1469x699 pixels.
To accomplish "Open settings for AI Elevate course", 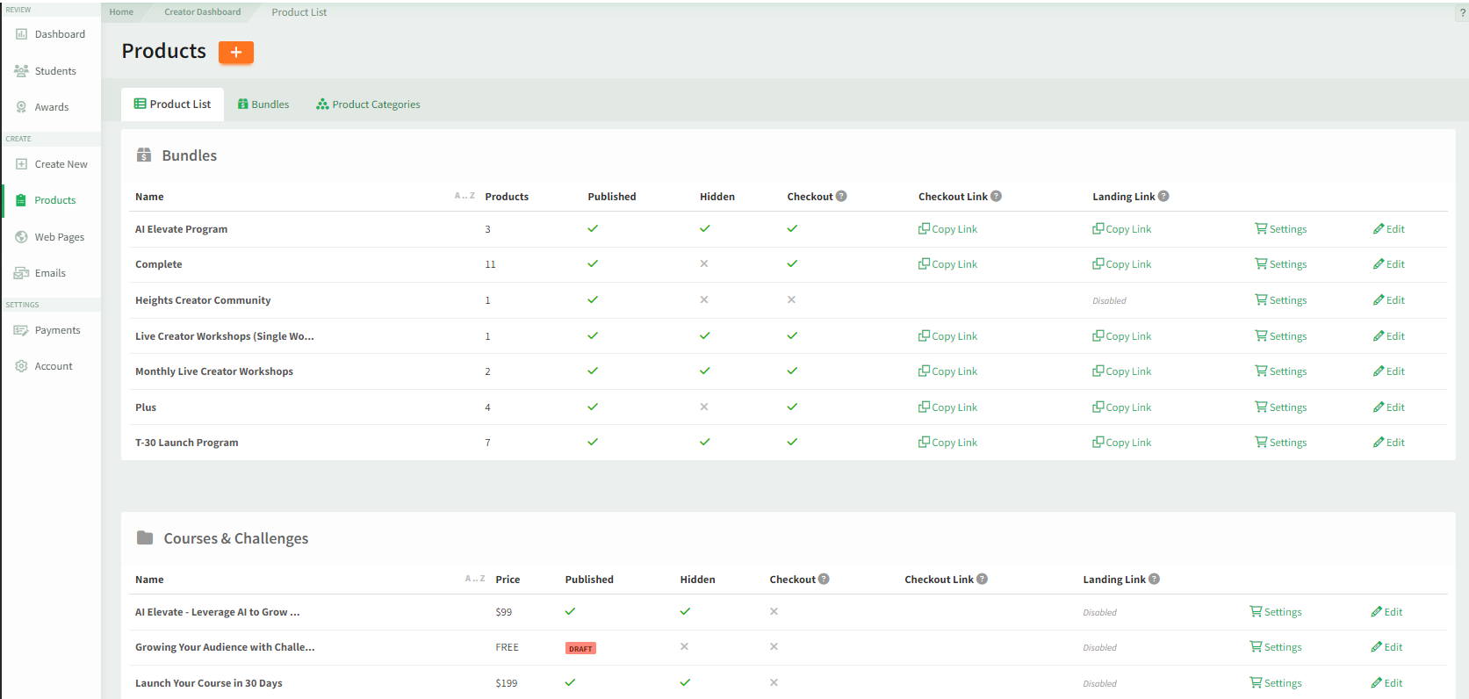I will (1276, 612).
